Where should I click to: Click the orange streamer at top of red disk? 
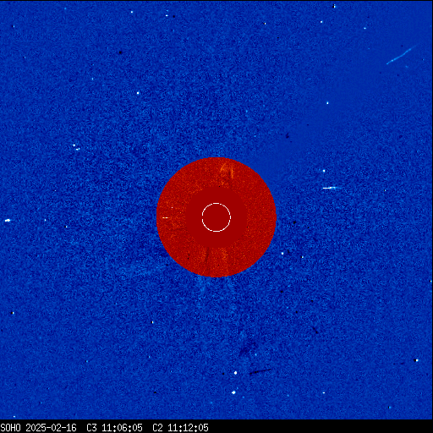pyautogui.click(x=227, y=172)
